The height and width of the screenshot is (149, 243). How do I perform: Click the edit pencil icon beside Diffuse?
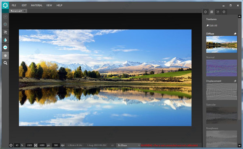click(x=235, y=34)
